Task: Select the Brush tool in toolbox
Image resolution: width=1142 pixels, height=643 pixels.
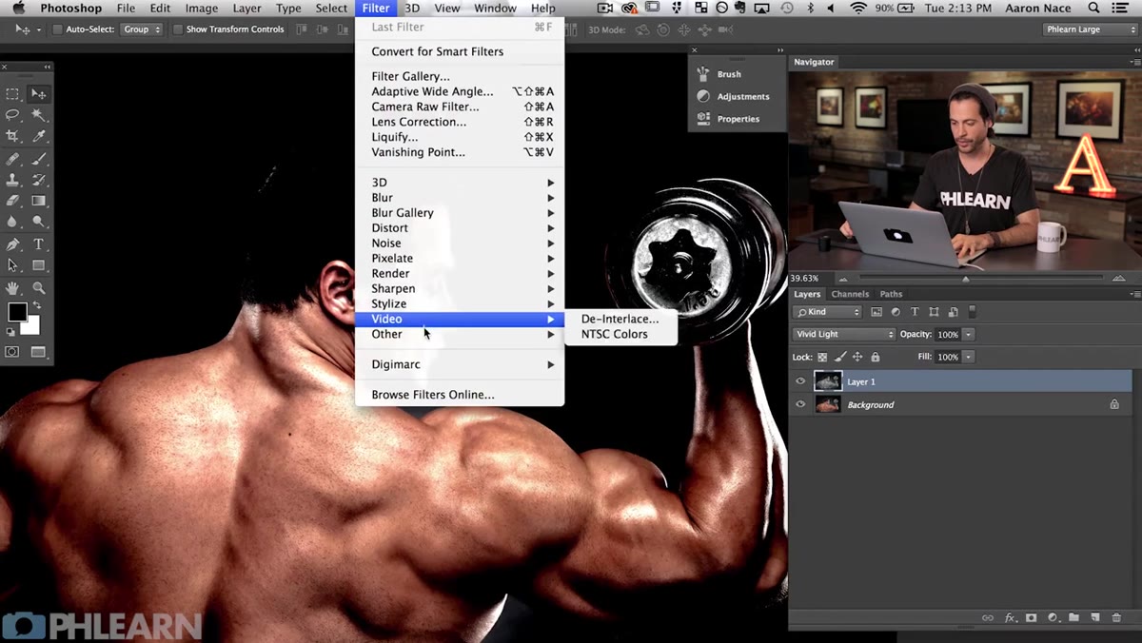Action: pyautogui.click(x=39, y=159)
